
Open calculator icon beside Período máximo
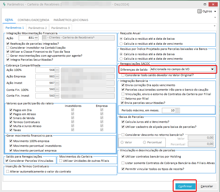tap(177, 110)
